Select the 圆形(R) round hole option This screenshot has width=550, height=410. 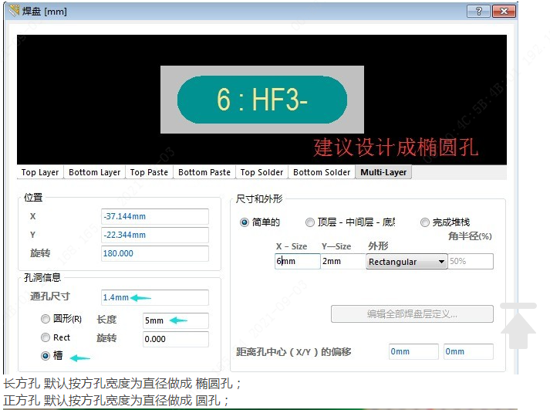point(46,319)
